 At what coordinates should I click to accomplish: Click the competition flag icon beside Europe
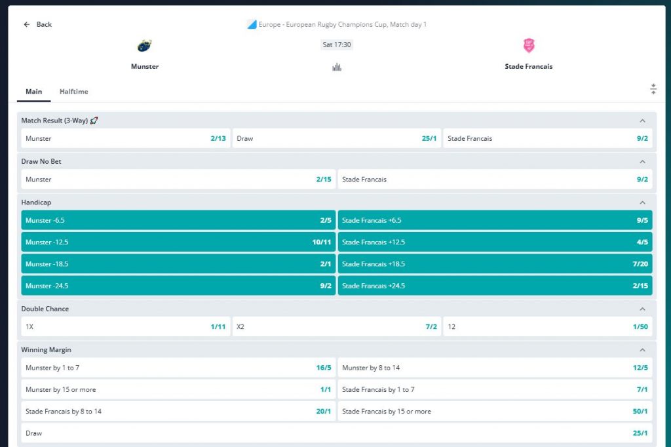[x=252, y=24]
